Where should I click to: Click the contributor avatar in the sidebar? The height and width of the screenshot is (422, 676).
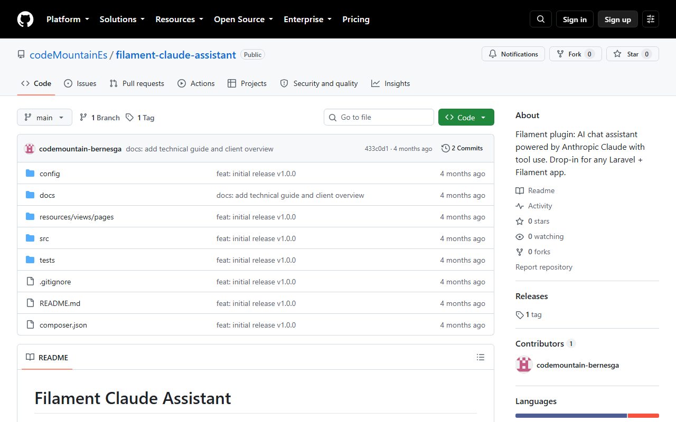pos(524,365)
